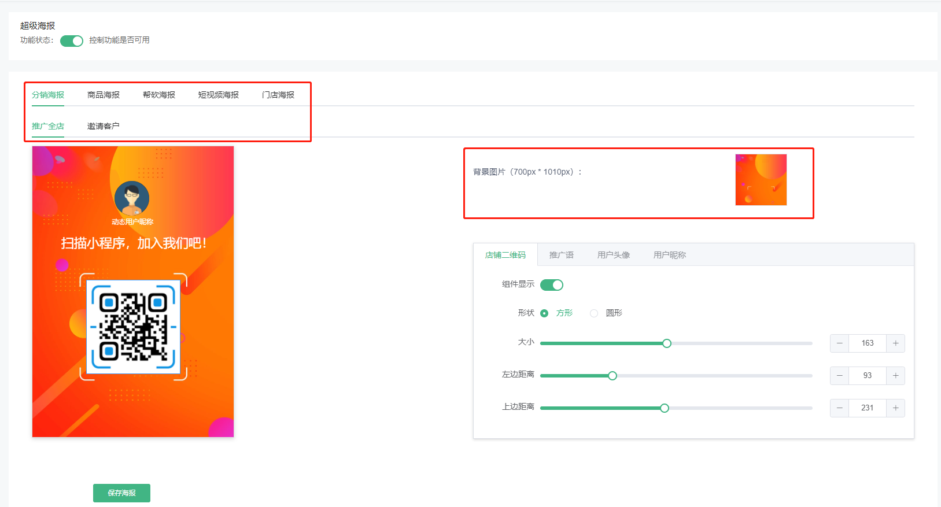Open the 短视频海报 tab
941x507 pixels.
click(219, 95)
